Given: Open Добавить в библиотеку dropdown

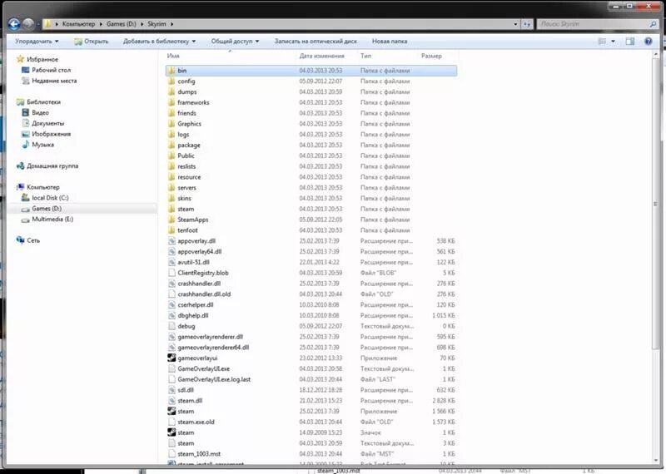Looking at the screenshot, I should (160, 41).
